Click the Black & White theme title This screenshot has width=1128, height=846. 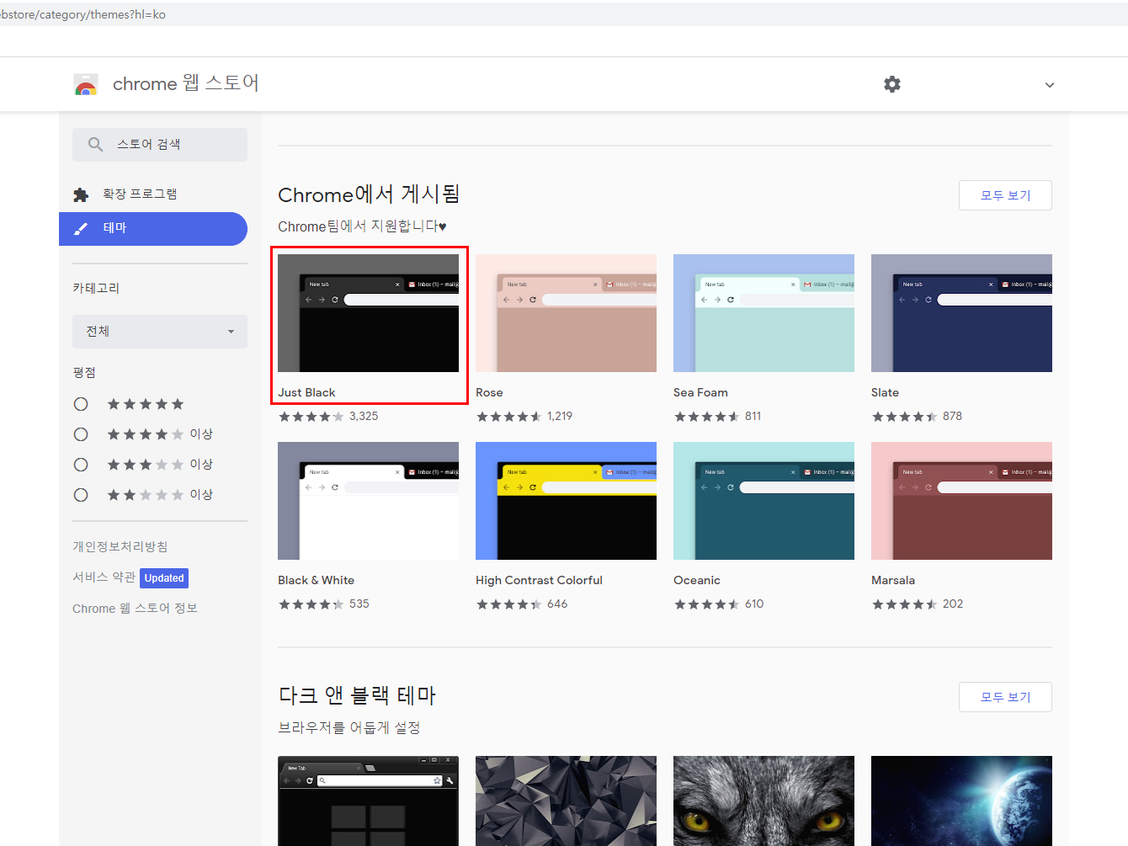pyautogui.click(x=316, y=580)
